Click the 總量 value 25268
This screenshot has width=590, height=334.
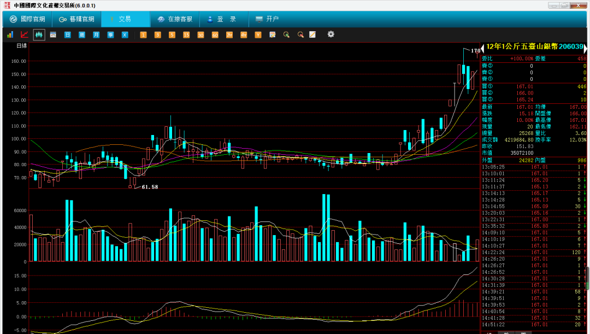tap(526, 133)
